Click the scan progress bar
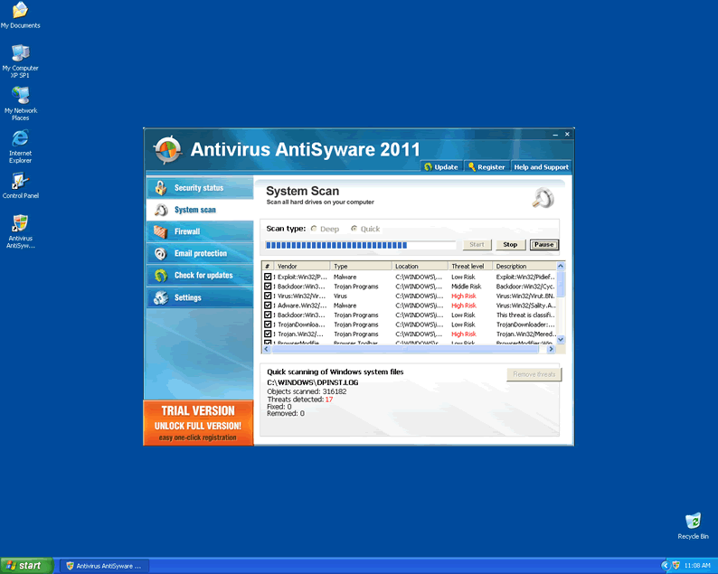The height and width of the screenshot is (574, 718). coord(361,245)
